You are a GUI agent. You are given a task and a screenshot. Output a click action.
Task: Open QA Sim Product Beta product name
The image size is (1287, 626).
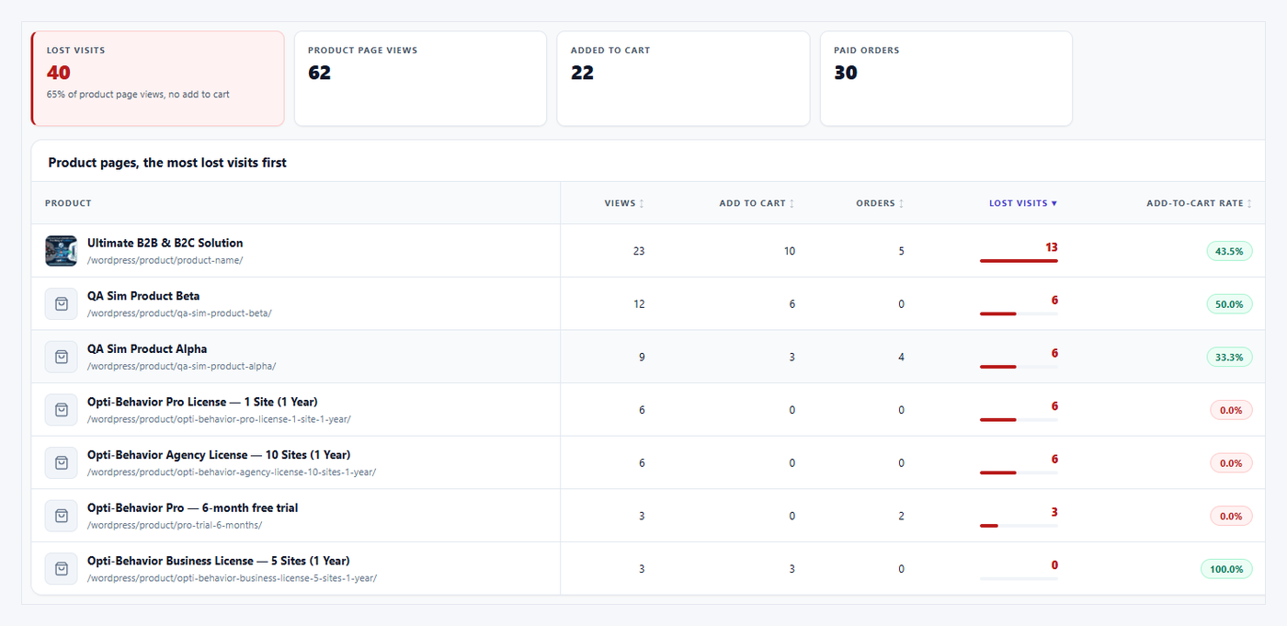[143, 296]
